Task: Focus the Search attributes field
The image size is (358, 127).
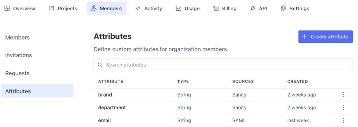Action: (x=223, y=65)
